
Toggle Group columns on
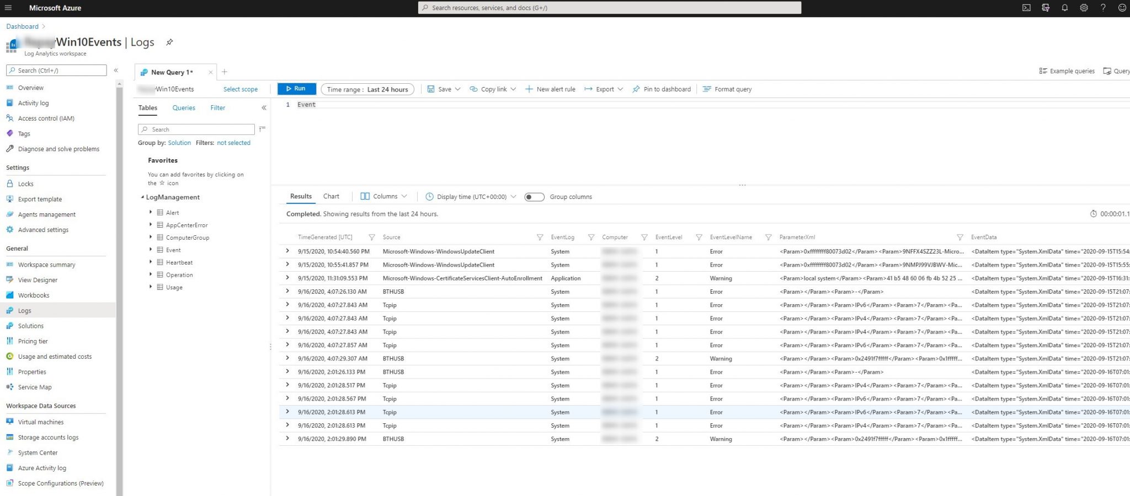pos(534,196)
